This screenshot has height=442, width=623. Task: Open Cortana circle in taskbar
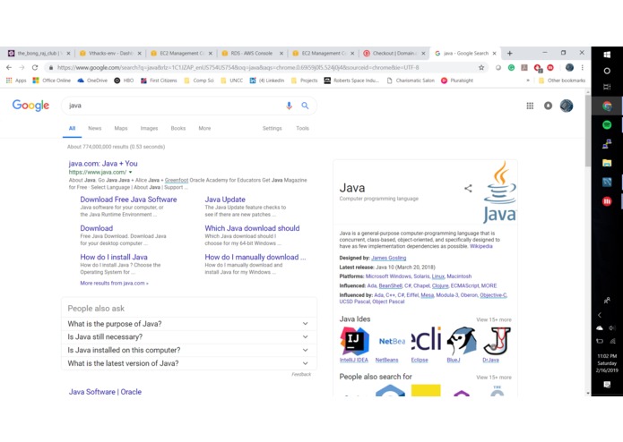tap(607, 71)
